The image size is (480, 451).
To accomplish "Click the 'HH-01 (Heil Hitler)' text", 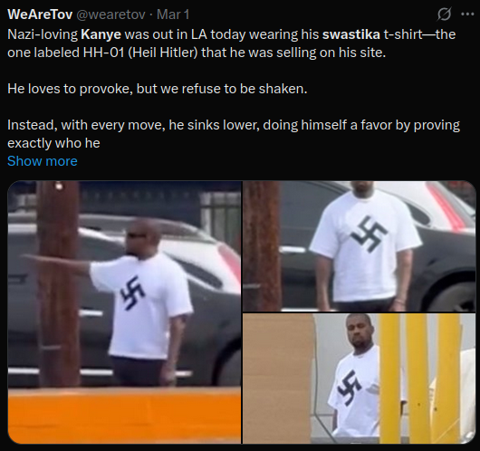I will (139, 53).
